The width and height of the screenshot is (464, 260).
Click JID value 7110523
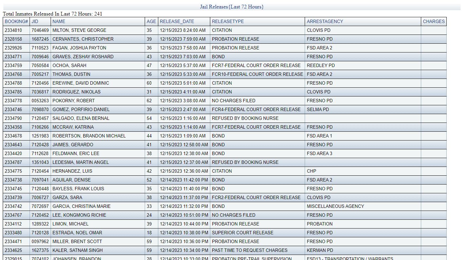pos(40,48)
